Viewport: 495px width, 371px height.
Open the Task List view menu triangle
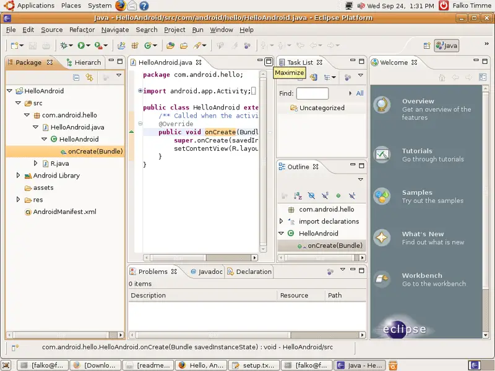coord(361,75)
